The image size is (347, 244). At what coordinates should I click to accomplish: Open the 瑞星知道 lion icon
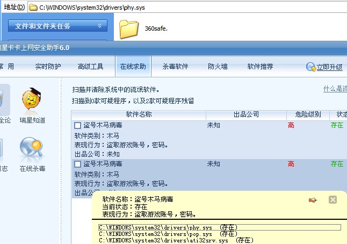tap(31, 99)
